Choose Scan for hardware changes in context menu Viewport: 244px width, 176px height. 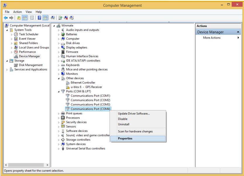pyautogui.click(x=138, y=131)
